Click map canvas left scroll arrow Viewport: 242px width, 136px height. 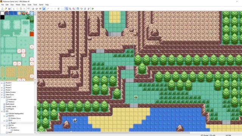coord(38,133)
